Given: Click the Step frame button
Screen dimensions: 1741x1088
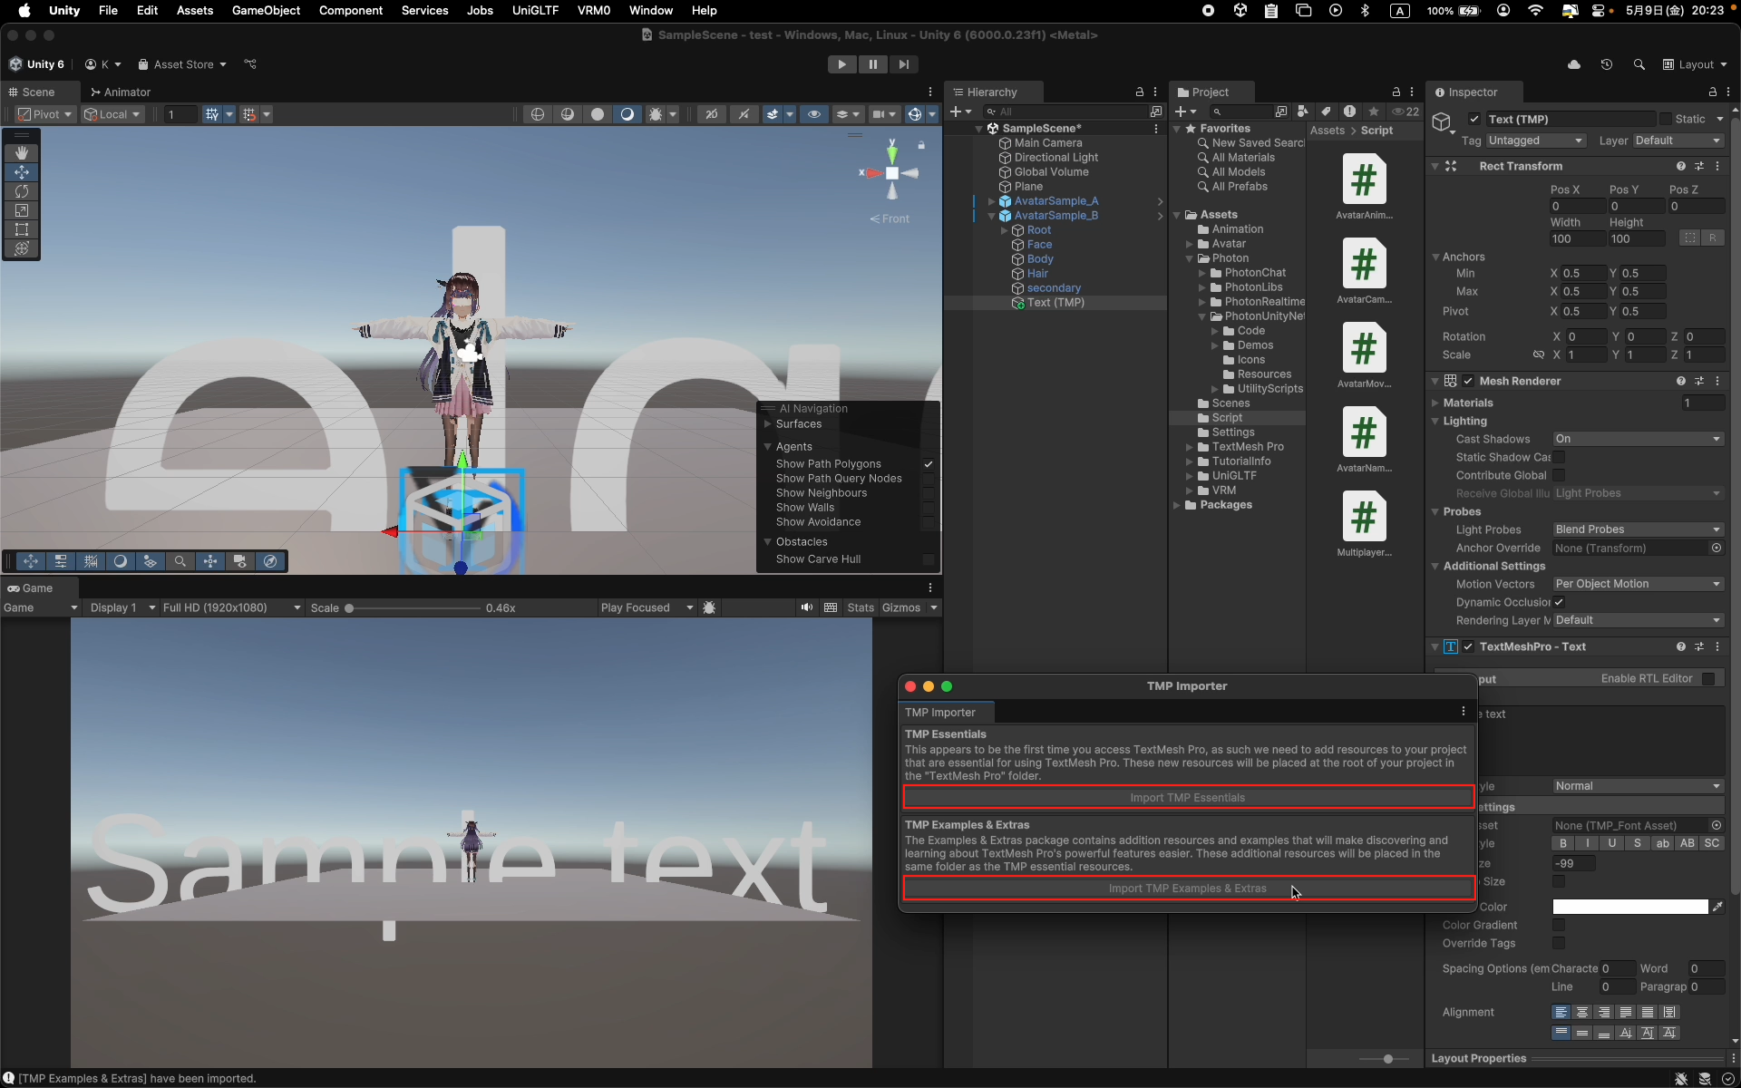Looking at the screenshot, I should coord(903,64).
